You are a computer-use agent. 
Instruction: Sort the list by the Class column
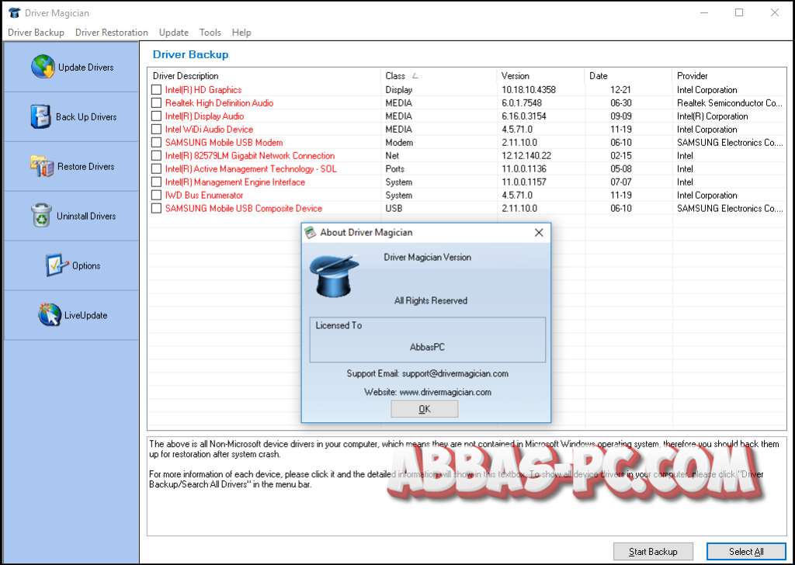397,75
